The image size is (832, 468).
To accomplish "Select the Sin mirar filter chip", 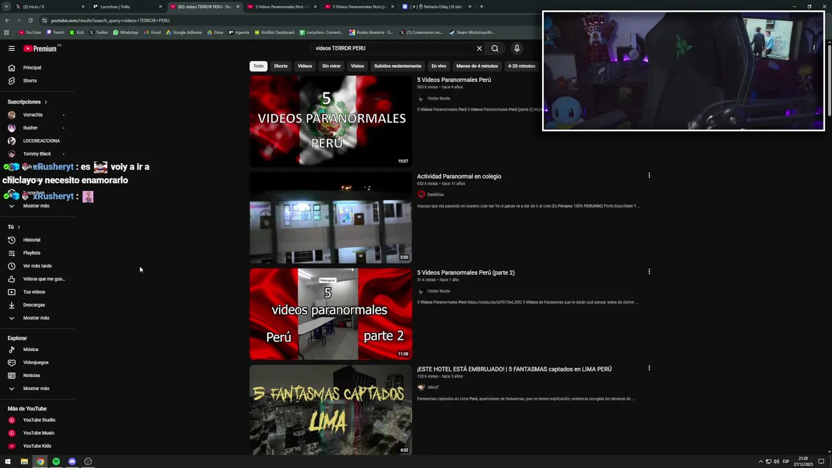I will pos(331,66).
